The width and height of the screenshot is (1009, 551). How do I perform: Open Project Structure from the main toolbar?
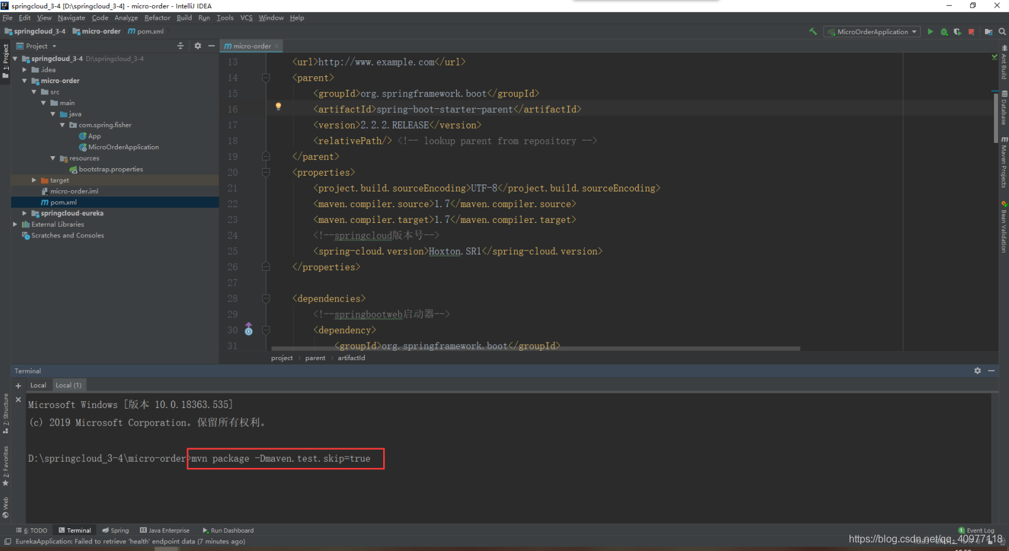point(988,31)
